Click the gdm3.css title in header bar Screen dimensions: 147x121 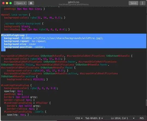point(73,2)
